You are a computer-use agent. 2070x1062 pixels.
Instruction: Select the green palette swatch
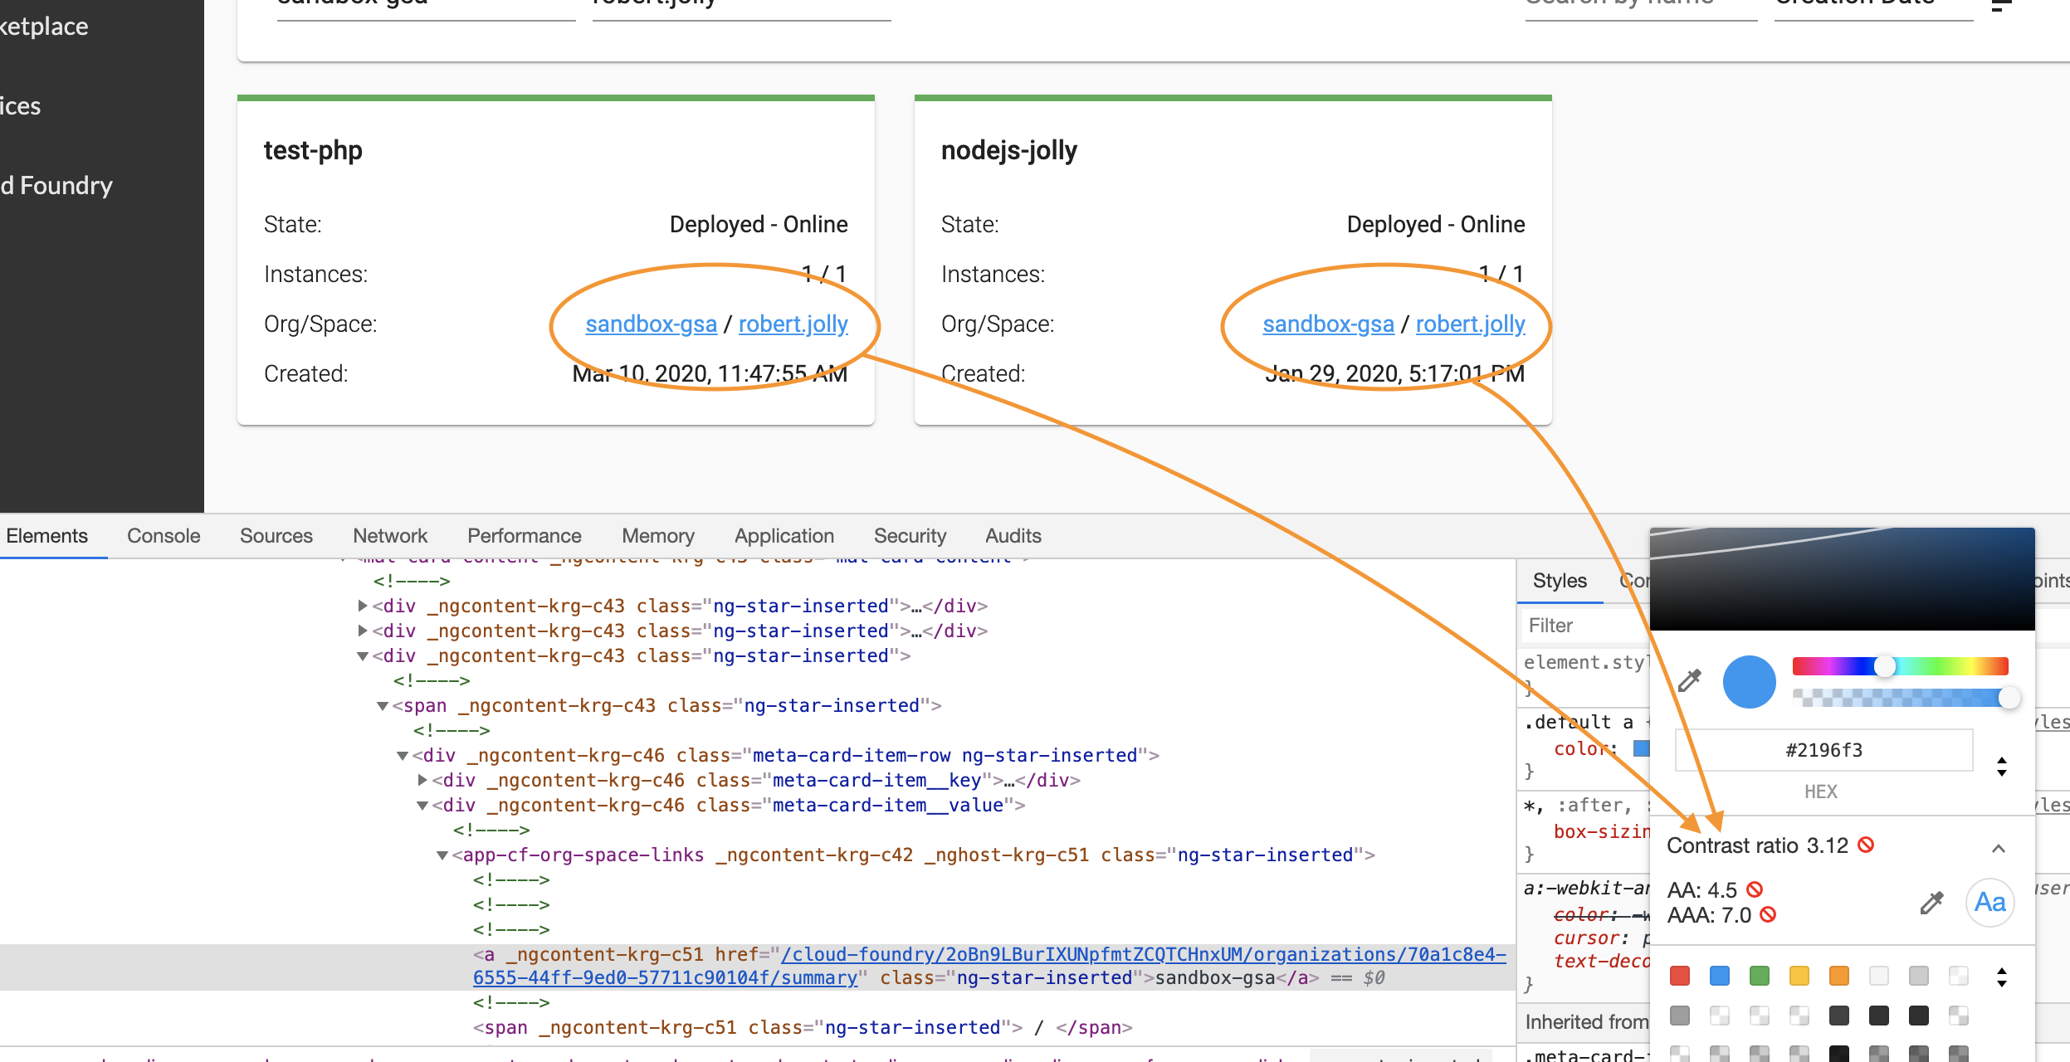[1760, 976]
